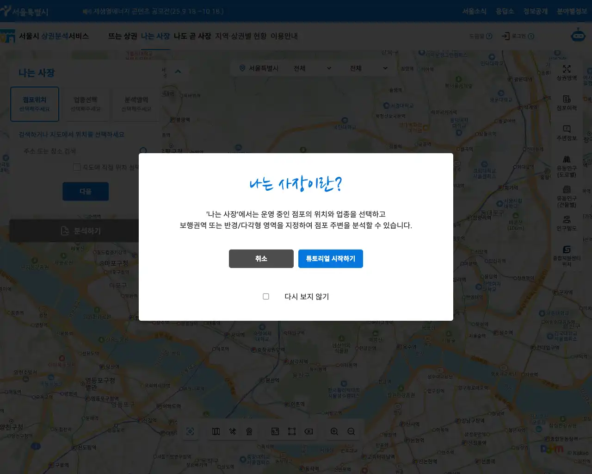The height and width of the screenshot is (474, 592).
Task: Tick 지도에 직접 위치 선택 checkbox
Action: (x=77, y=167)
